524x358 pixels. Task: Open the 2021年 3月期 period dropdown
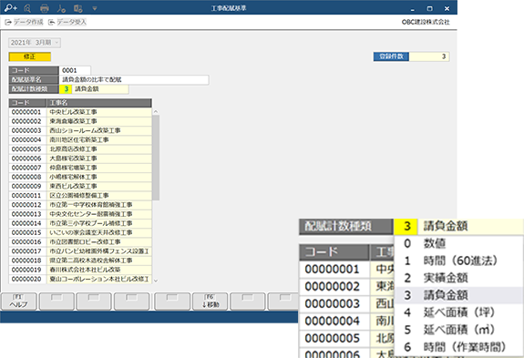point(35,43)
